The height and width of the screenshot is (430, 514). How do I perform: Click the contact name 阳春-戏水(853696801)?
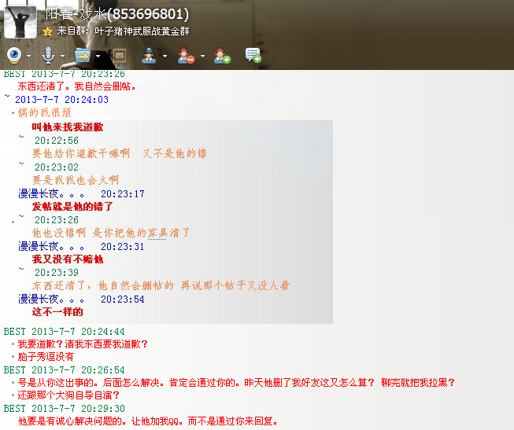click(x=116, y=14)
